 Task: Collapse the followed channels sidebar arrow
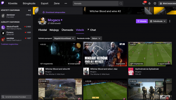[29, 10]
